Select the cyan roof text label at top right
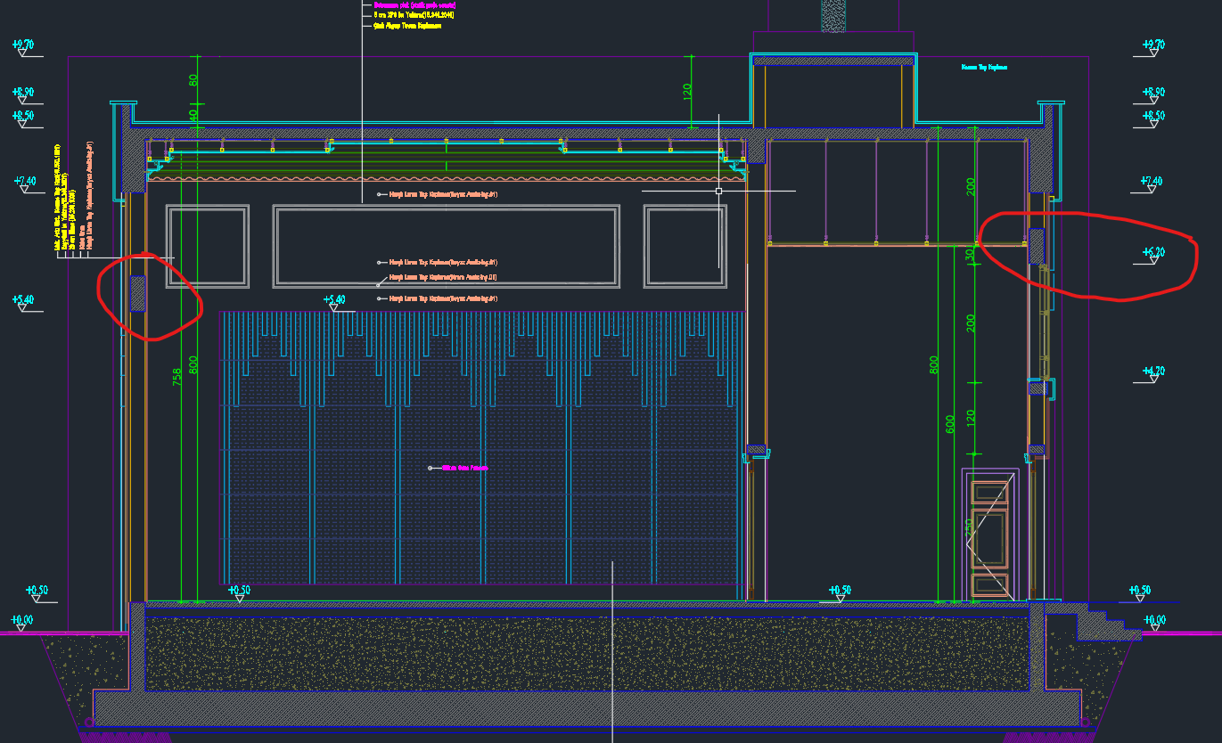 pos(984,67)
